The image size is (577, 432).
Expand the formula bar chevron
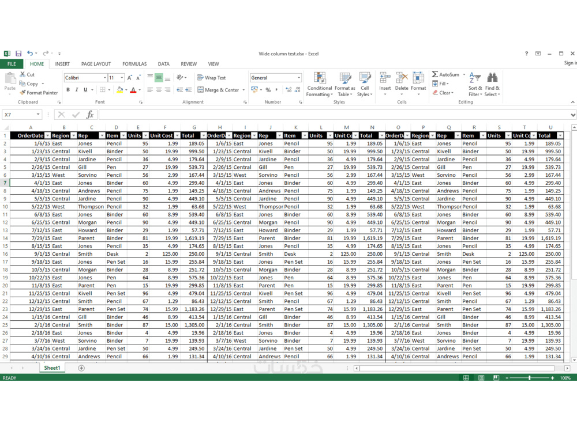pos(572,115)
